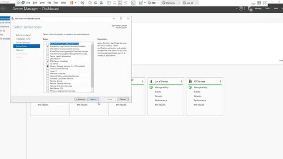Screen dimensions: 283x159
Task: Select Dashboard in Server Manager sidebar
Action: click(5, 19)
